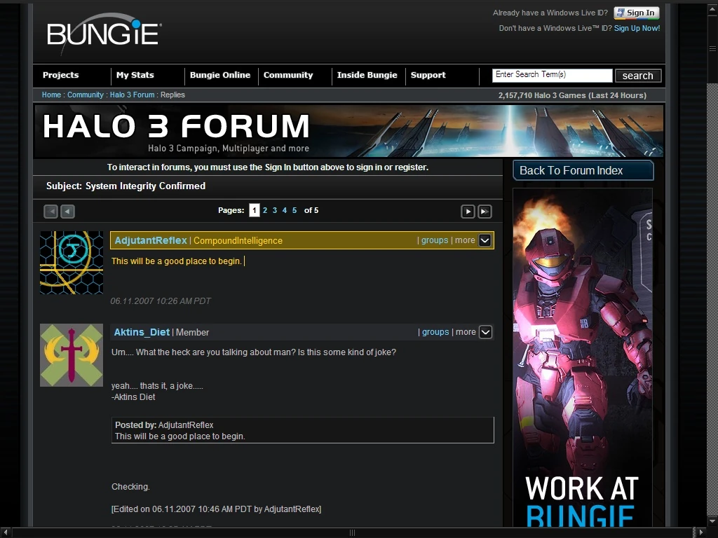Go to first page arrow button
The width and height of the screenshot is (718, 538).
(x=50, y=212)
